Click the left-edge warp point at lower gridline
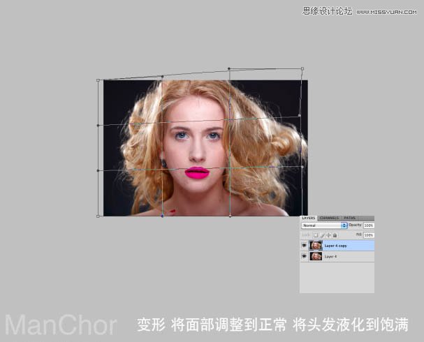The height and width of the screenshot is (342, 424). click(98, 170)
